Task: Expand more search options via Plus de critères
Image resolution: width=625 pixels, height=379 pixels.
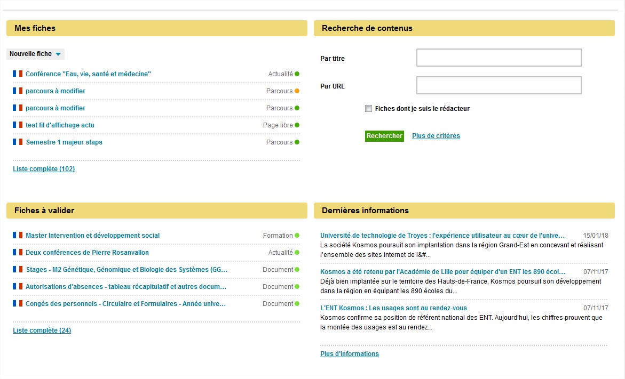Action: pyautogui.click(x=436, y=136)
